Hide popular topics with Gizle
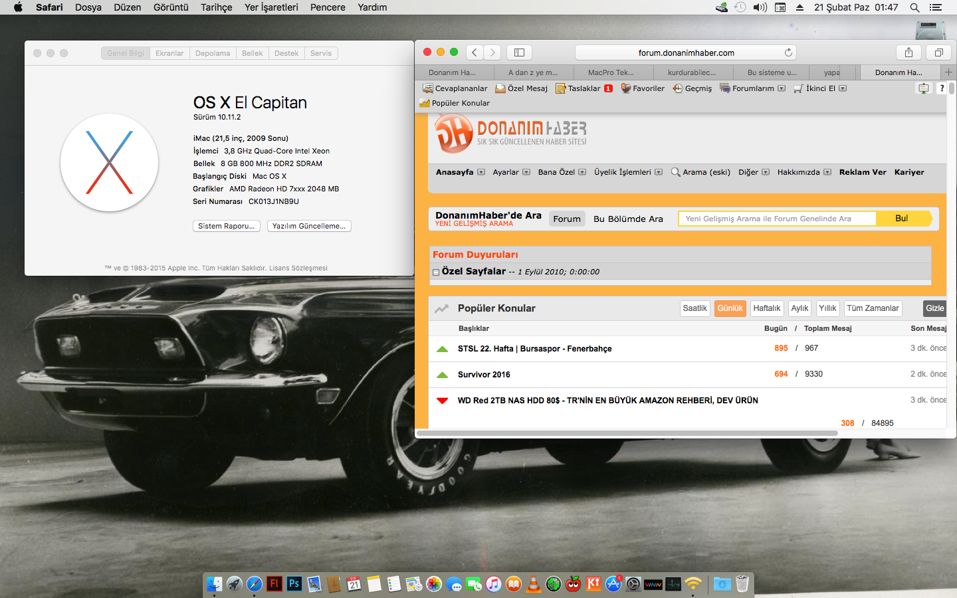 point(935,308)
